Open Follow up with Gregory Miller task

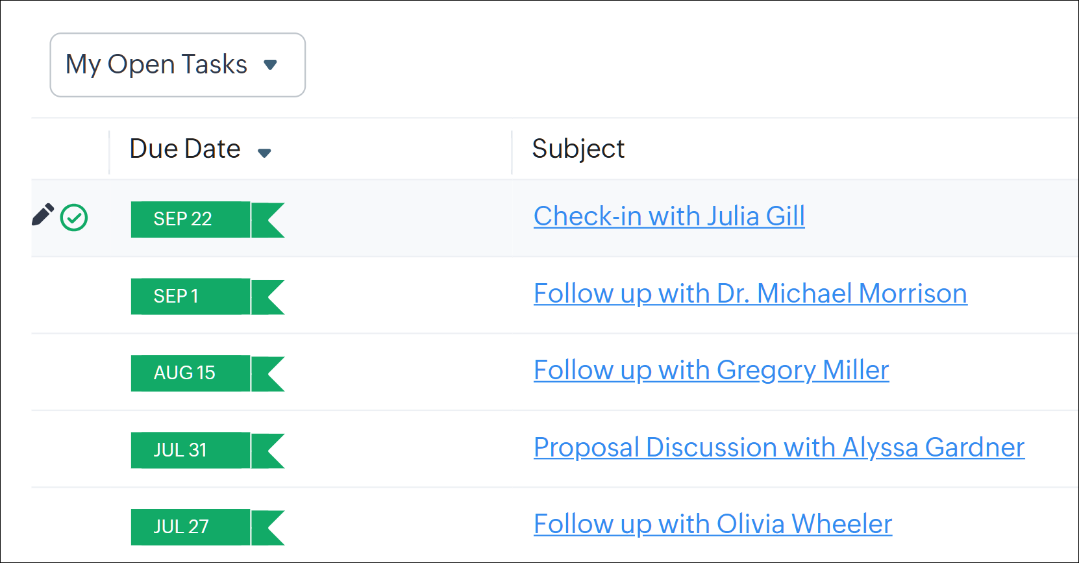tap(711, 370)
